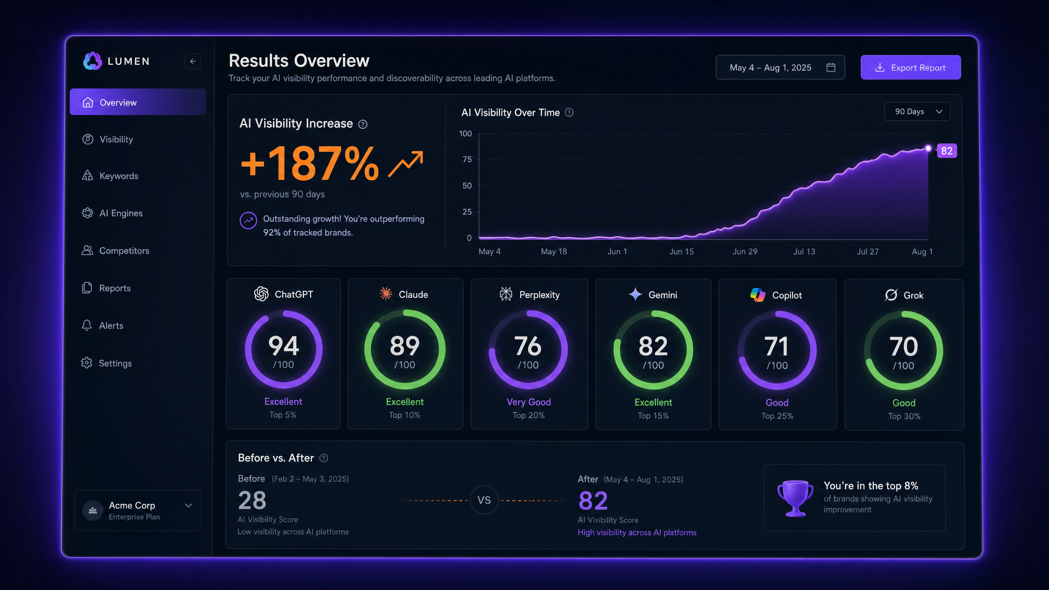Click the Grok logo icon
The width and height of the screenshot is (1049, 590).
(x=891, y=295)
